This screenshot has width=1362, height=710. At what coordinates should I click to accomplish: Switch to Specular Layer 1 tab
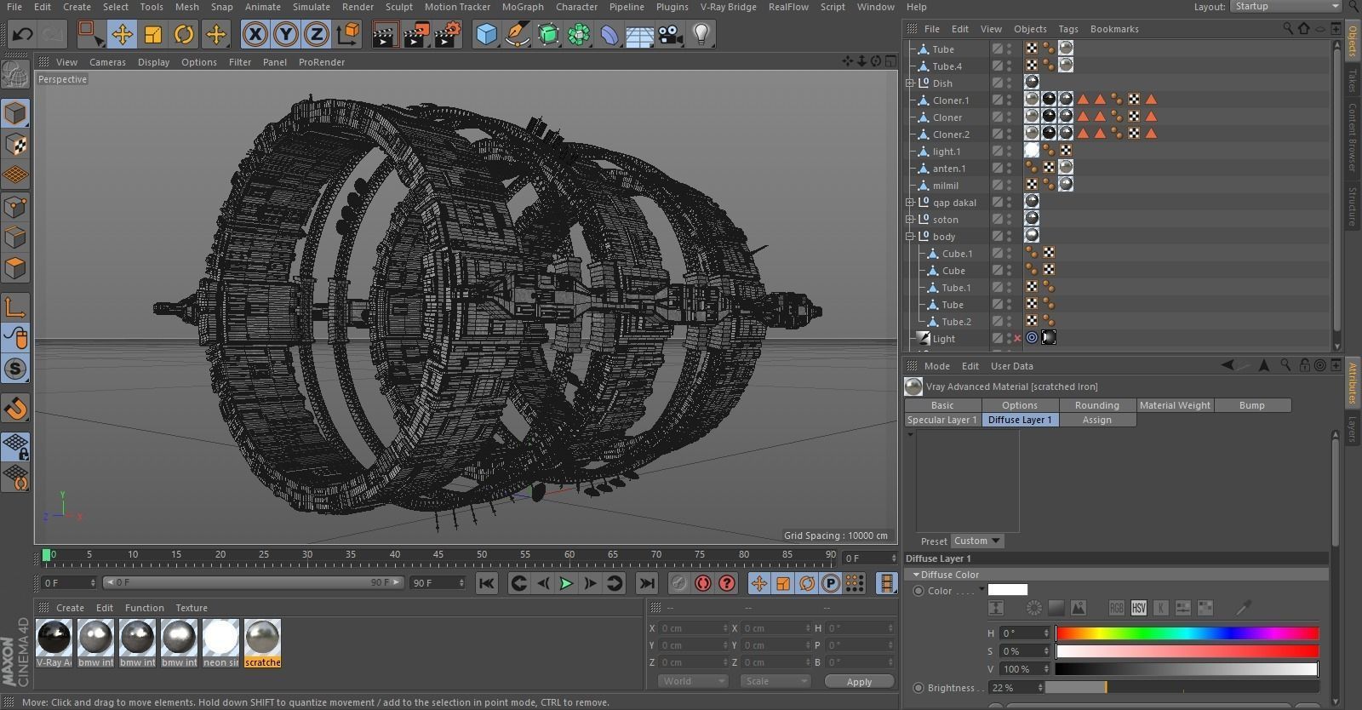pyautogui.click(x=942, y=420)
